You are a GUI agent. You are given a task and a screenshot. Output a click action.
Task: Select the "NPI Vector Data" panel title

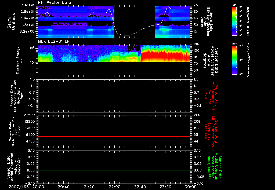(55, 2)
